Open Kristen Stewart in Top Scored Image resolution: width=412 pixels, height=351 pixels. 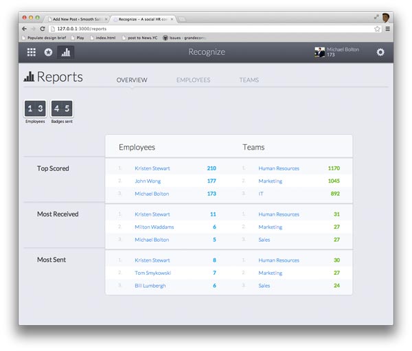coord(152,168)
